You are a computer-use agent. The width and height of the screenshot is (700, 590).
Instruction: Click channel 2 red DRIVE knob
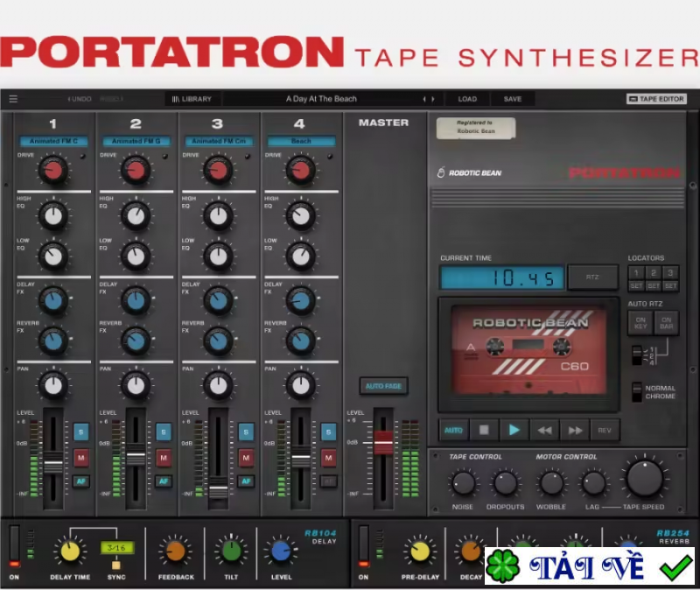click(x=136, y=170)
